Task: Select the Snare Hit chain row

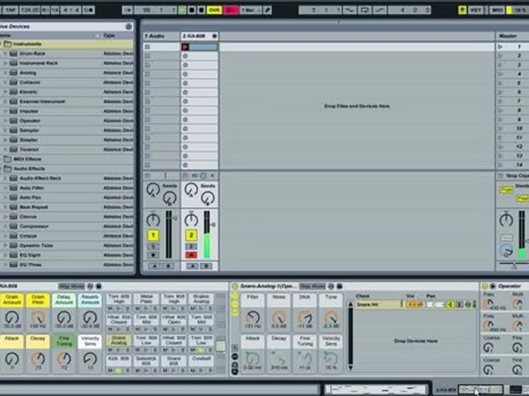Action: [415, 304]
